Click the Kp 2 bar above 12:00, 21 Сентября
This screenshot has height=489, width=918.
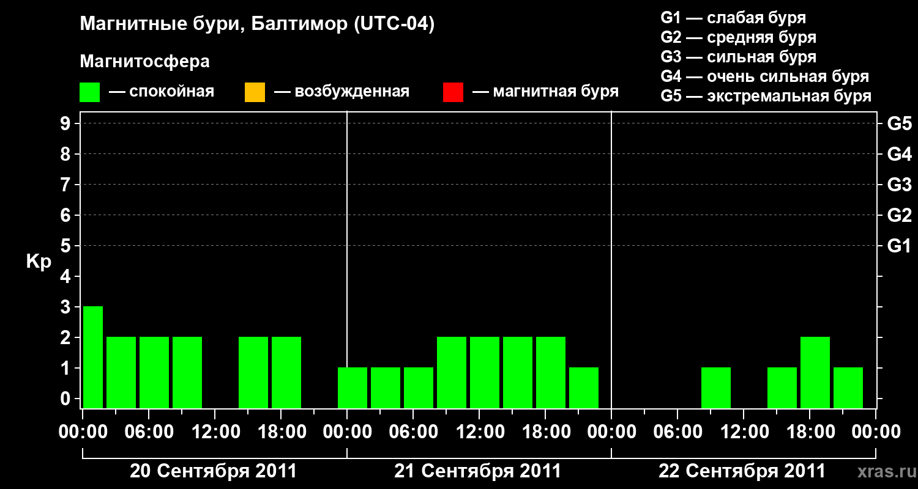click(x=485, y=372)
